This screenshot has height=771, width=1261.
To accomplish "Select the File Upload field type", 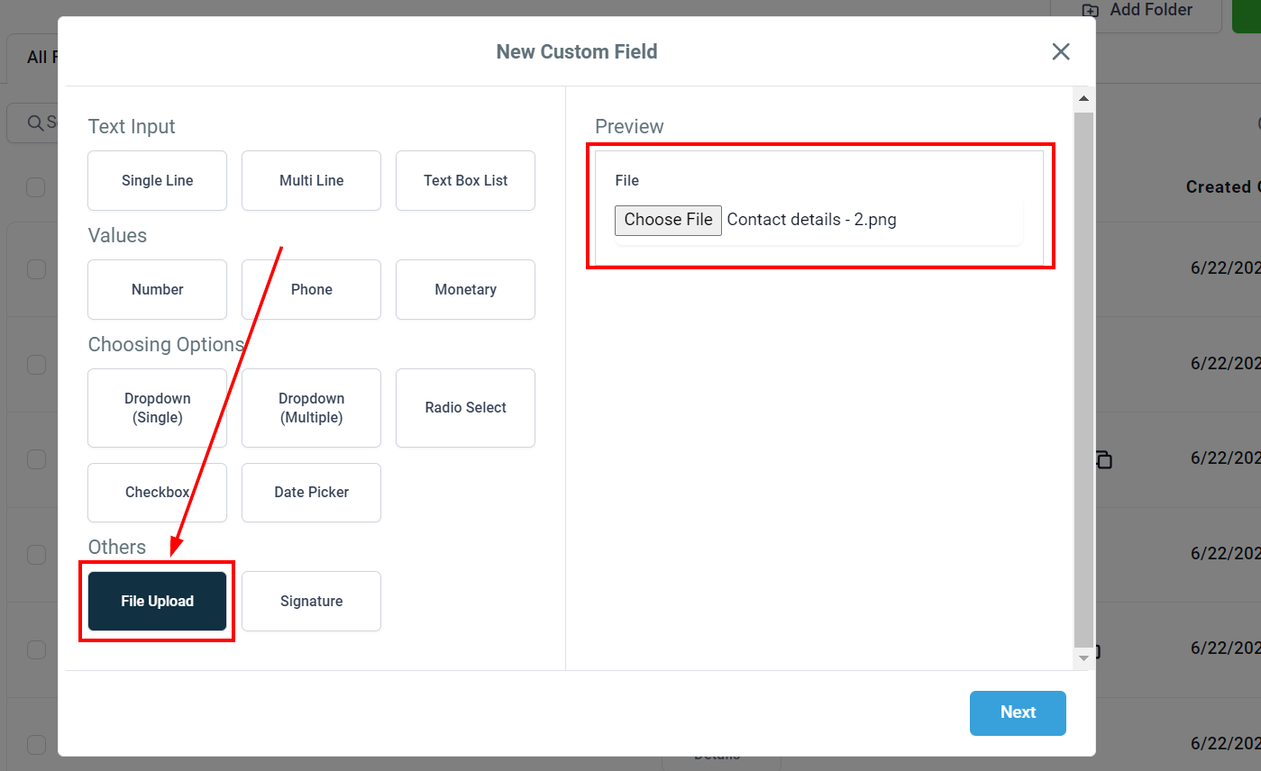I will point(157,601).
